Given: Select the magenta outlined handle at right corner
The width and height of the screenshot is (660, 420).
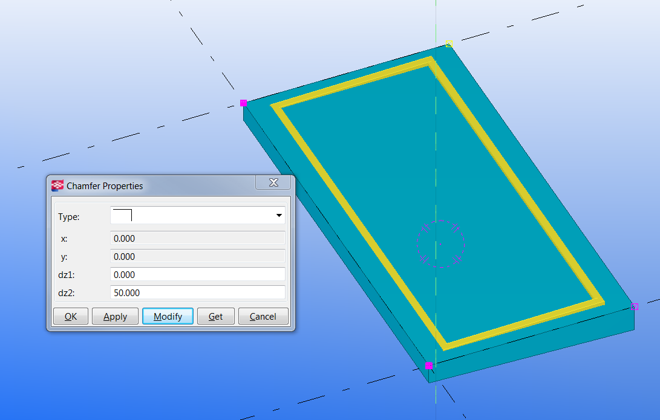Looking at the screenshot, I should (x=635, y=306).
